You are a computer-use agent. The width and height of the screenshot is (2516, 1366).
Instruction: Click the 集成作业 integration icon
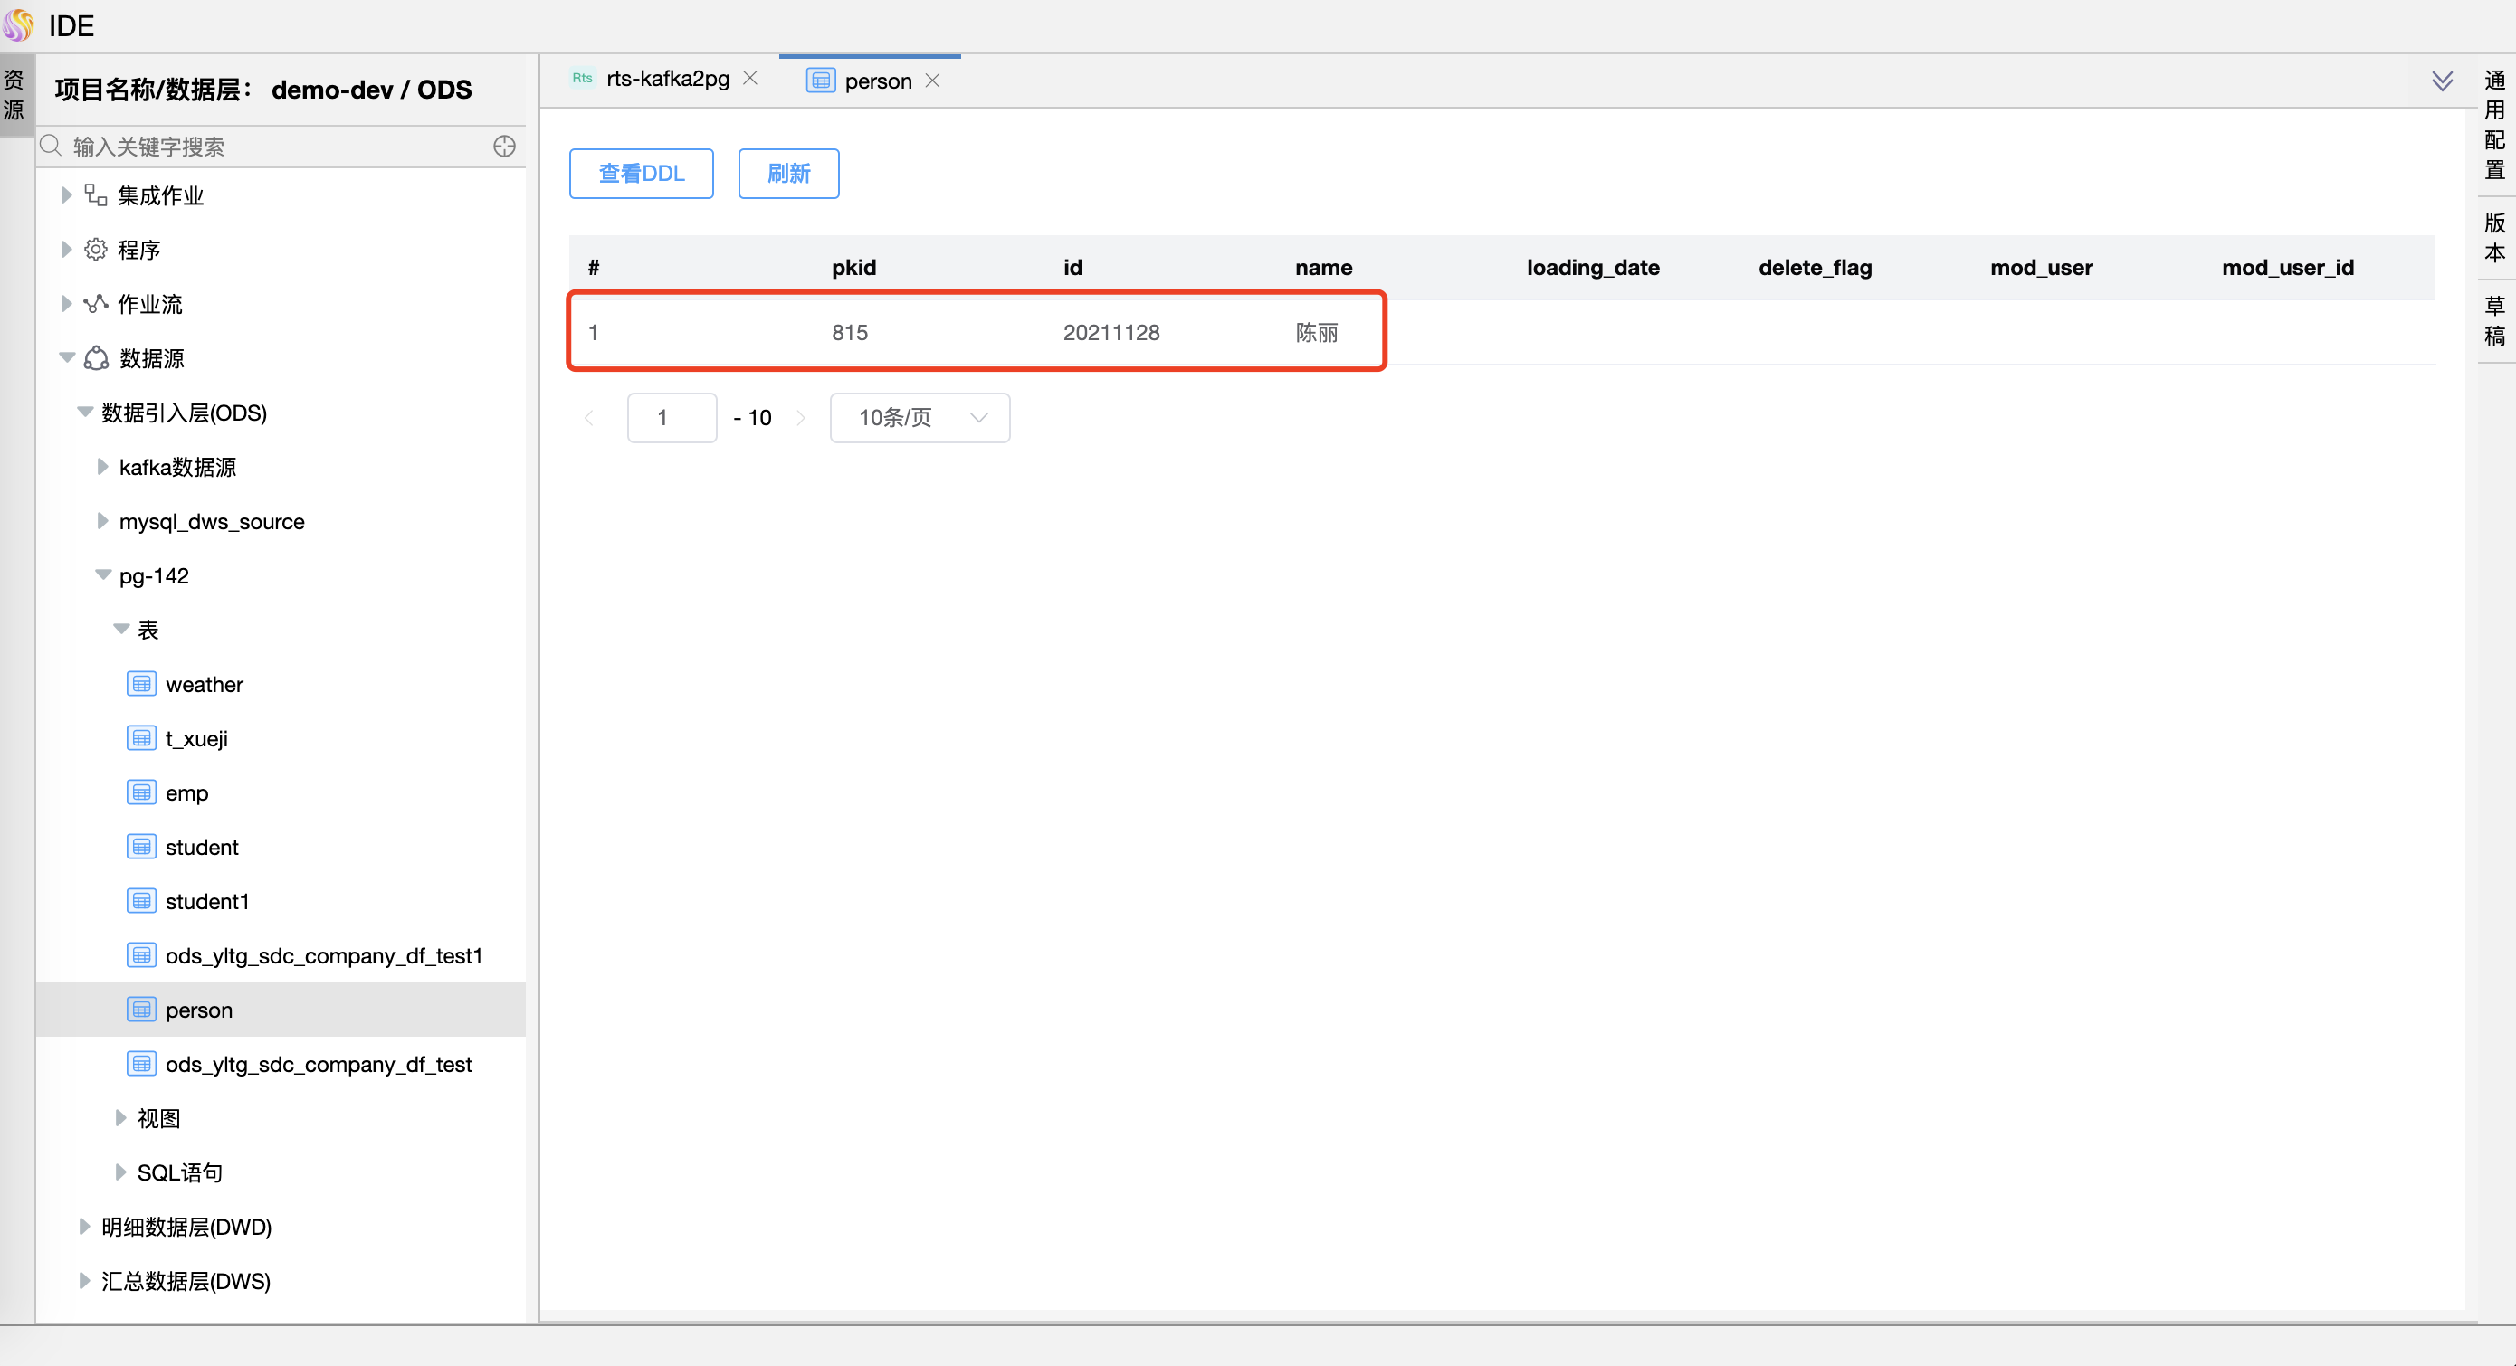[96, 195]
